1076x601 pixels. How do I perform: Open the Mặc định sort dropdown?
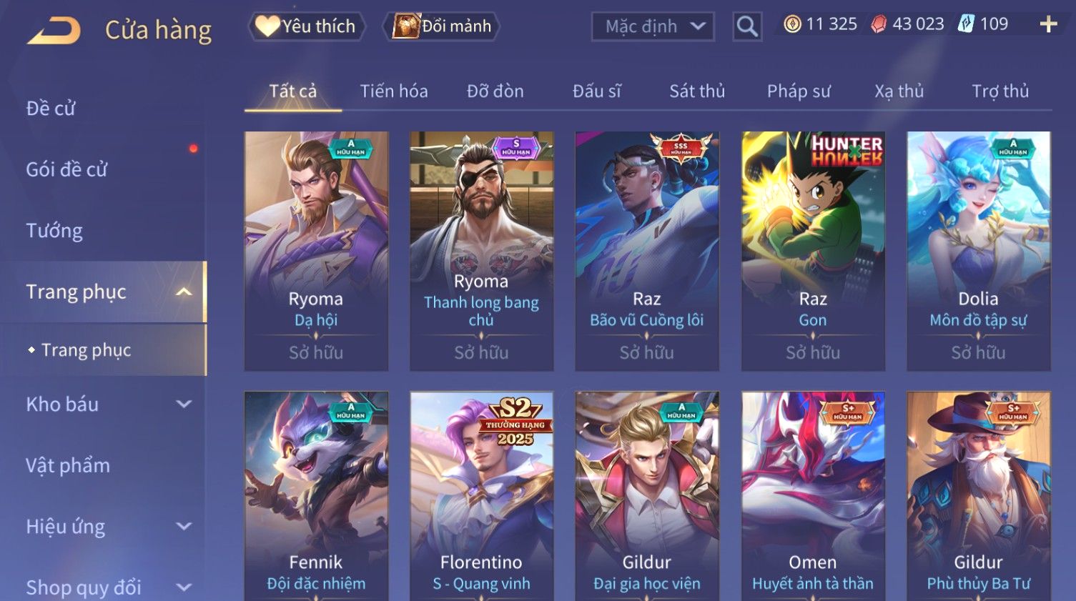click(653, 26)
